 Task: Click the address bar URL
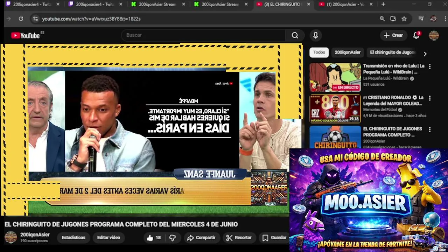91,19
